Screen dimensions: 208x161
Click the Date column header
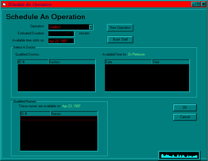coord(128,62)
